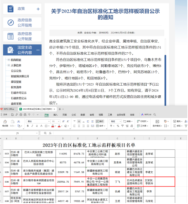Image resolution: width=188 pixels, height=204 pixels.
Task: Click the Insert Function fx icon
Action: (50, 133)
